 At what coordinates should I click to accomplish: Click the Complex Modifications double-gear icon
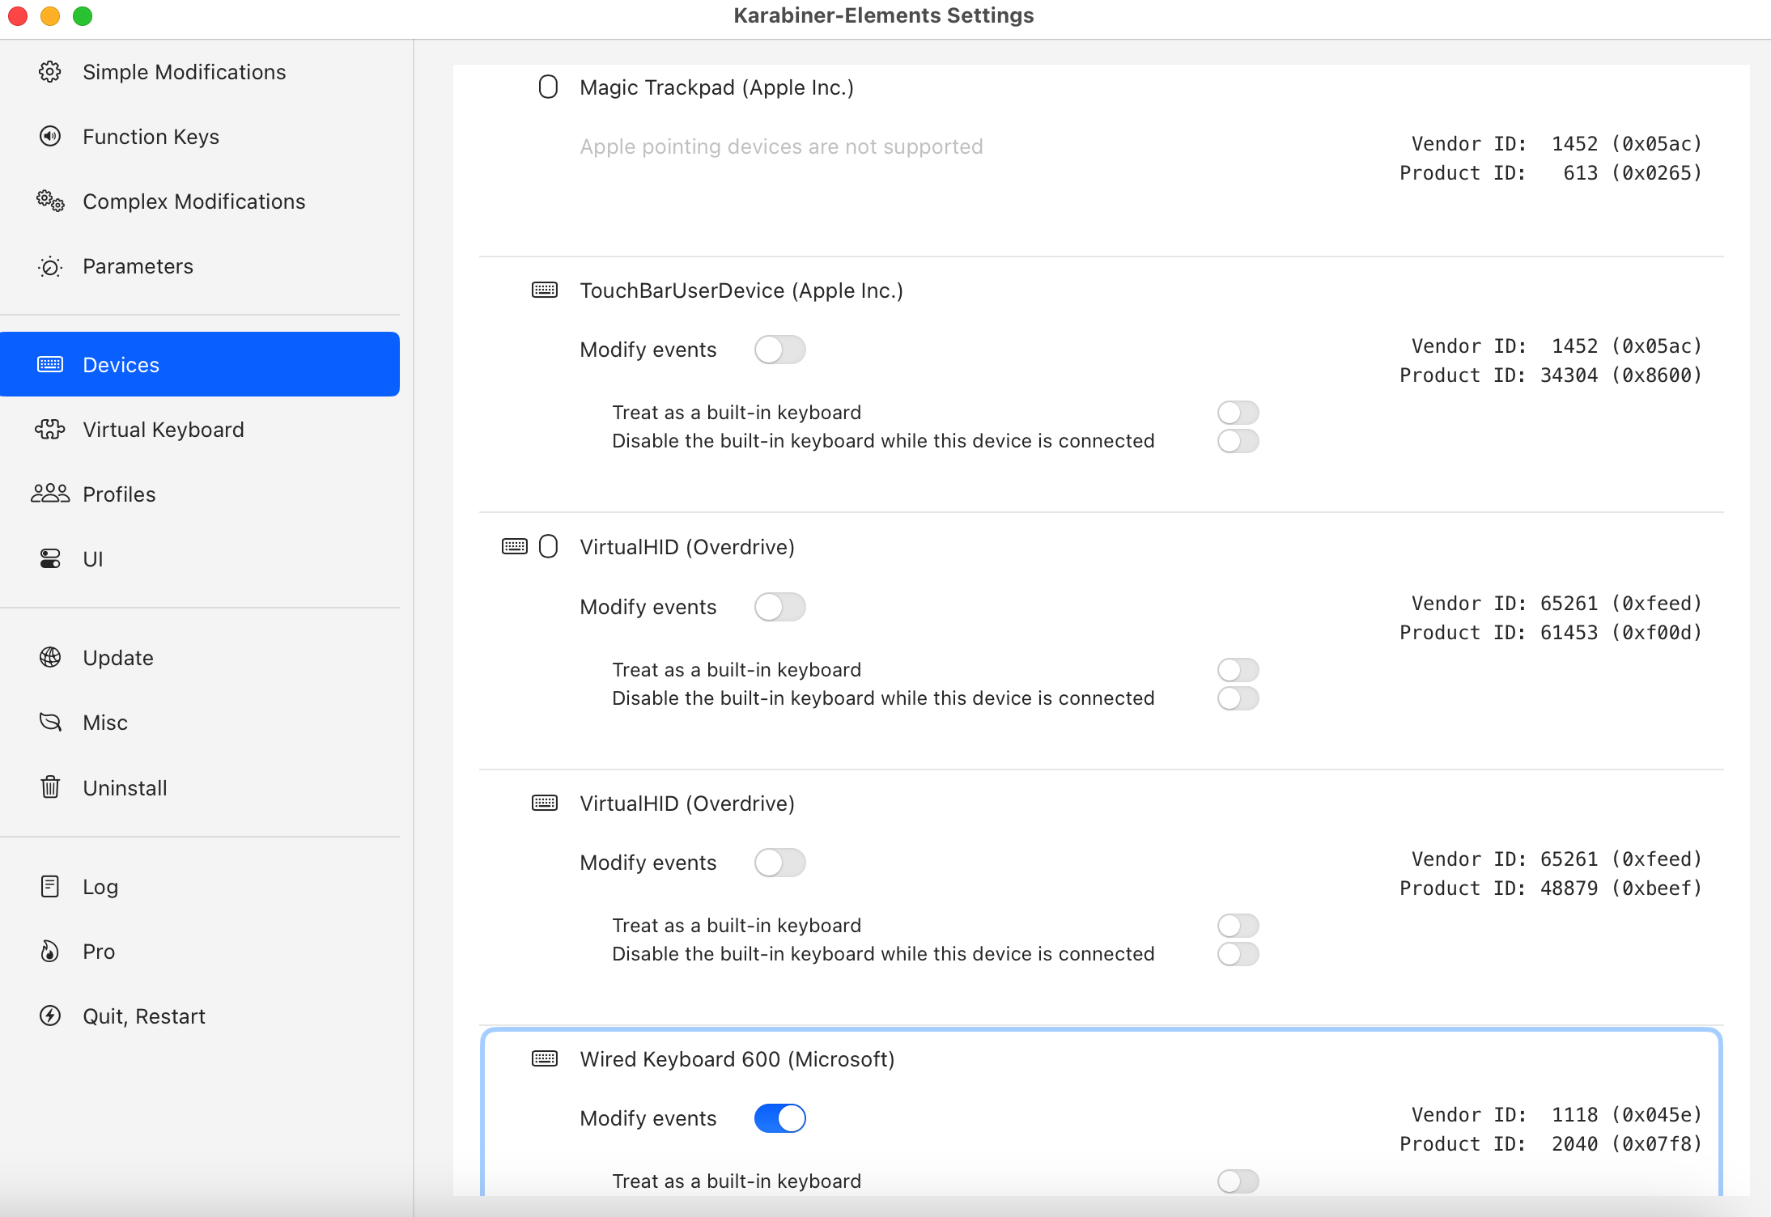coord(50,201)
